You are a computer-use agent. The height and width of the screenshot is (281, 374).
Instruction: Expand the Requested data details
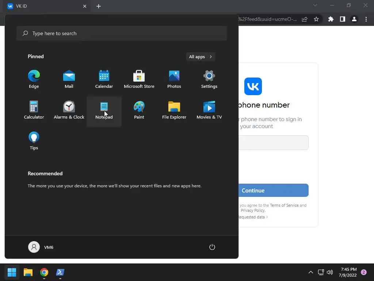[253, 217]
